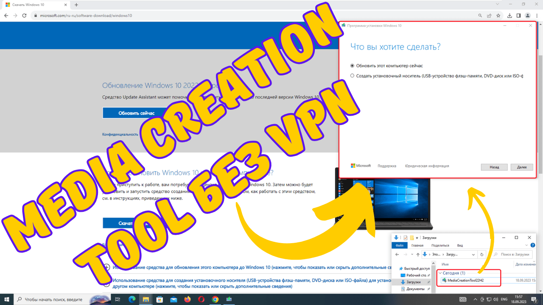Select 'Обновить этот компьютер сейчас' option
The height and width of the screenshot is (305, 543).
click(386, 66)
